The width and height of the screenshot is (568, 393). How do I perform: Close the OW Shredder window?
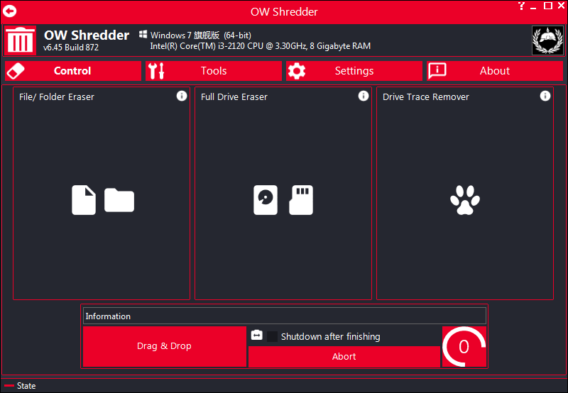[561, 6]
